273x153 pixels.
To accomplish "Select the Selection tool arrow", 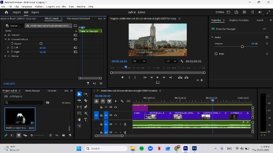I will (x=79, y=94).
